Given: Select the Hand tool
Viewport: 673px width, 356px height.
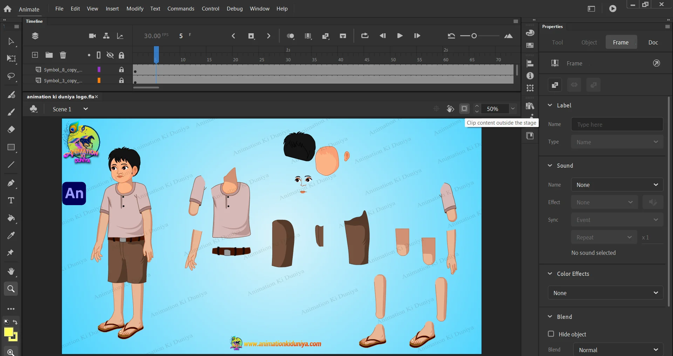Looking at the screenshot, I should (11, 271).
